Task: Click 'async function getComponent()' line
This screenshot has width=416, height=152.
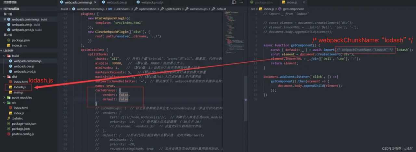Action: (292, 45)
